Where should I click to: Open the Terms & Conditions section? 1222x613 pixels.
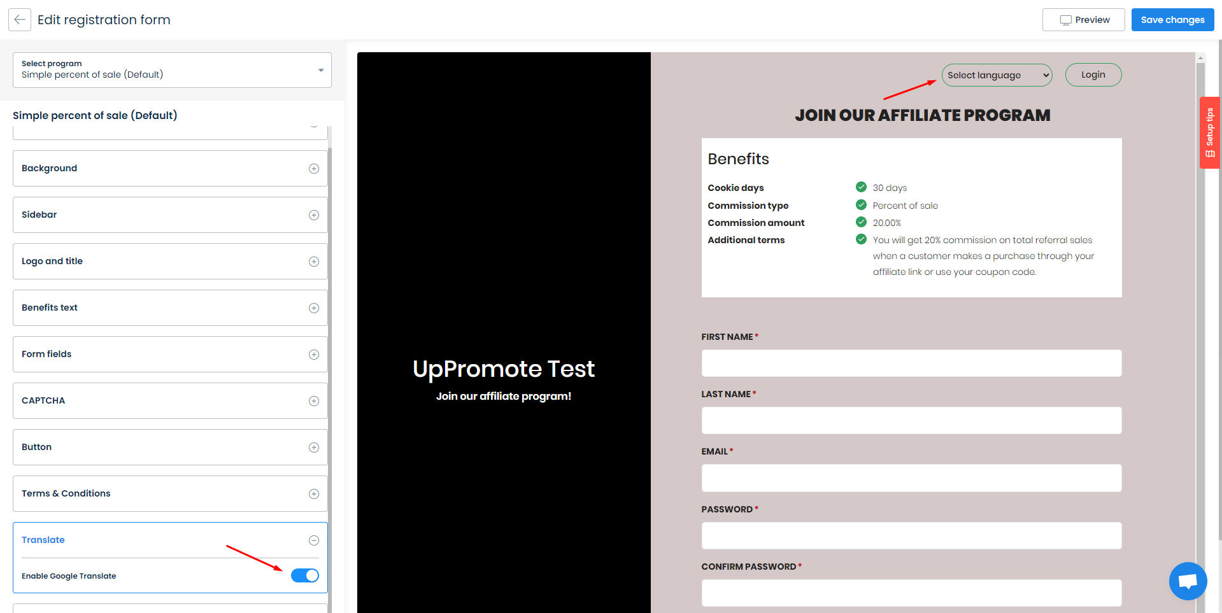coord(169,493)
